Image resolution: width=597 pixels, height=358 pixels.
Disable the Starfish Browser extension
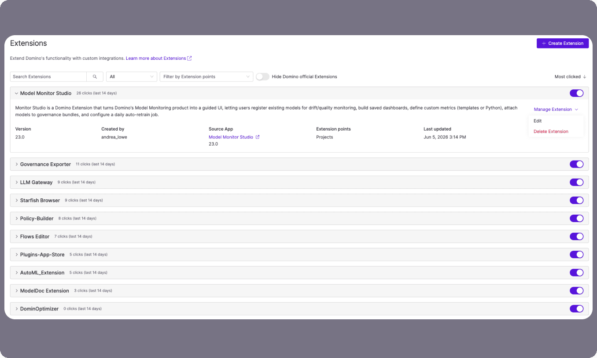[x=576, y=200]
